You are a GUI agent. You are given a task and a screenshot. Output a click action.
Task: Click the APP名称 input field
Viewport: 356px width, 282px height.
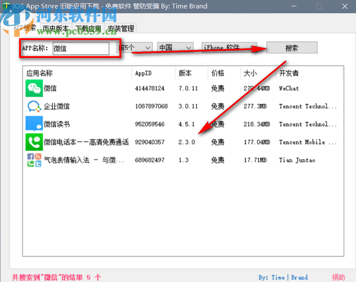[81, 48]
